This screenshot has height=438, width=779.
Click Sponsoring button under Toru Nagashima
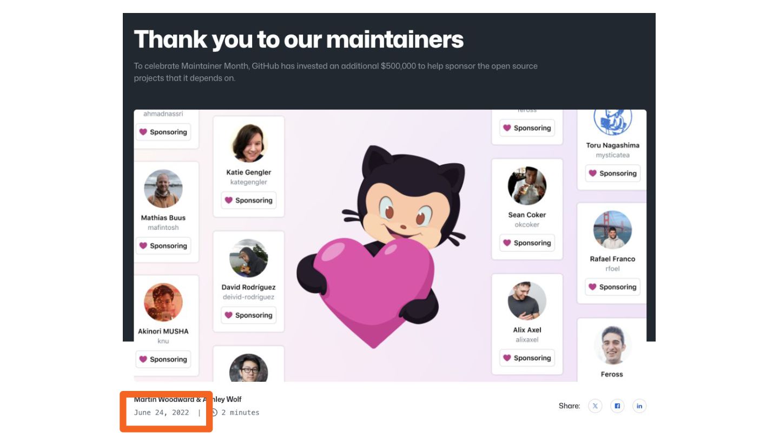[612, 174]
